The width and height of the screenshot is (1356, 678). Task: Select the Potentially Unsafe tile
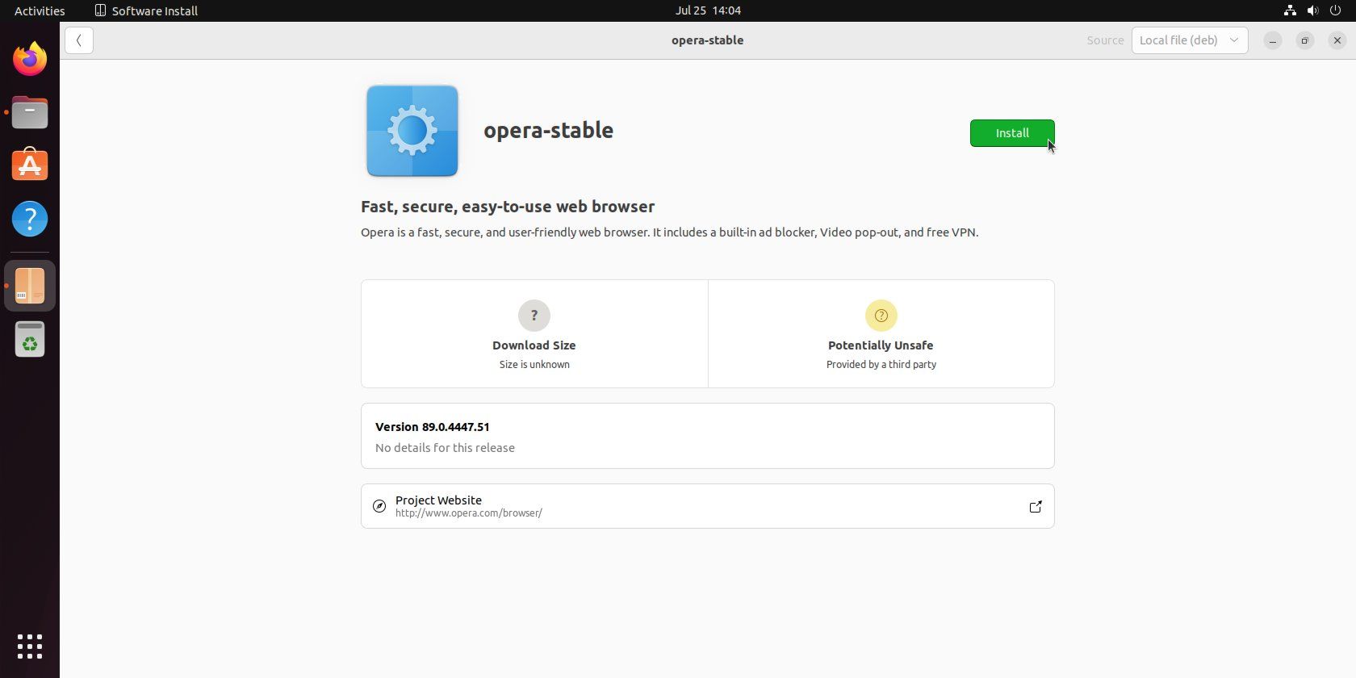click(881, 334)
